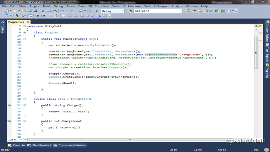Toggle a bookmark on current line
Screen dimensions: 270x152
(64, 16)
